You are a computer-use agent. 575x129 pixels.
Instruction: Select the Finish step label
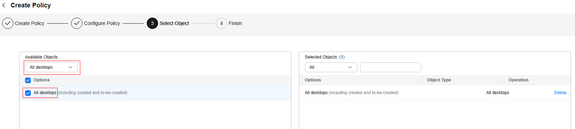click(x=235, y=23)
